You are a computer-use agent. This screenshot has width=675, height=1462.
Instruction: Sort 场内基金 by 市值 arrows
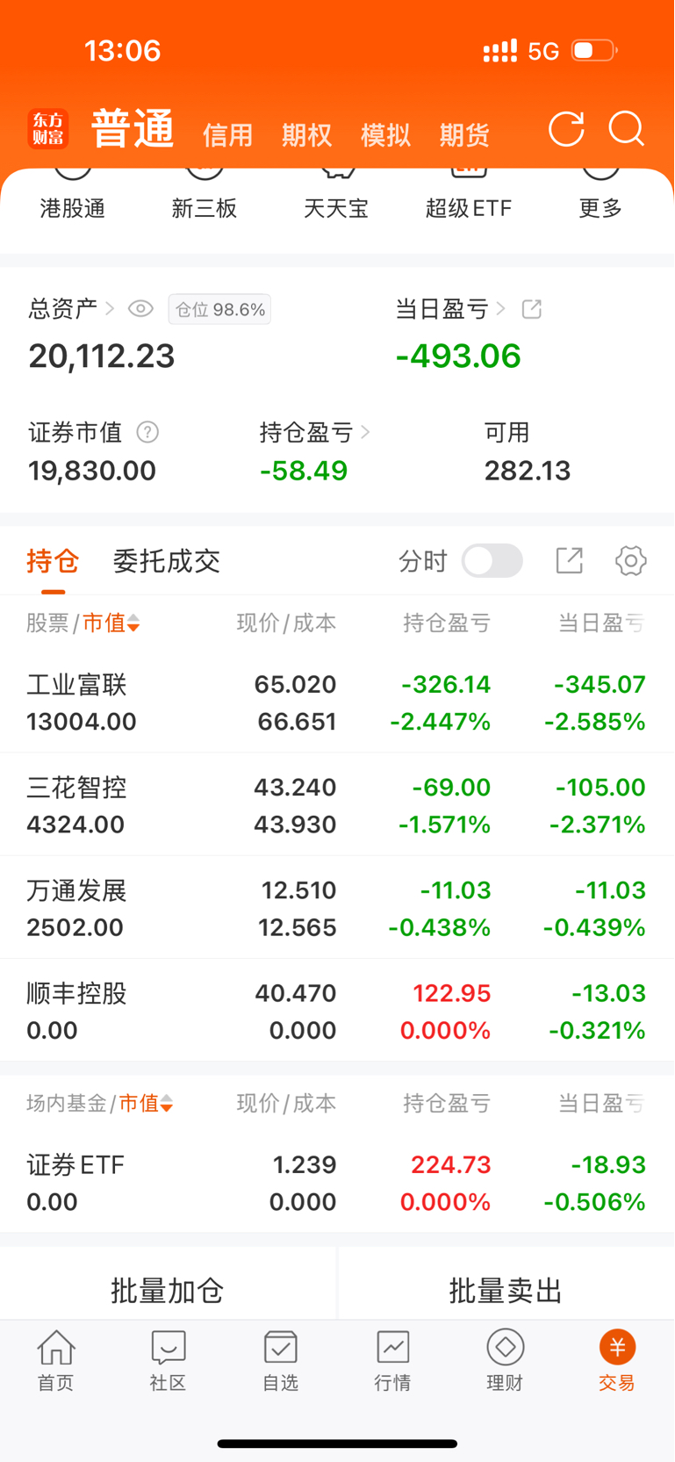(x=167, y=1104)
